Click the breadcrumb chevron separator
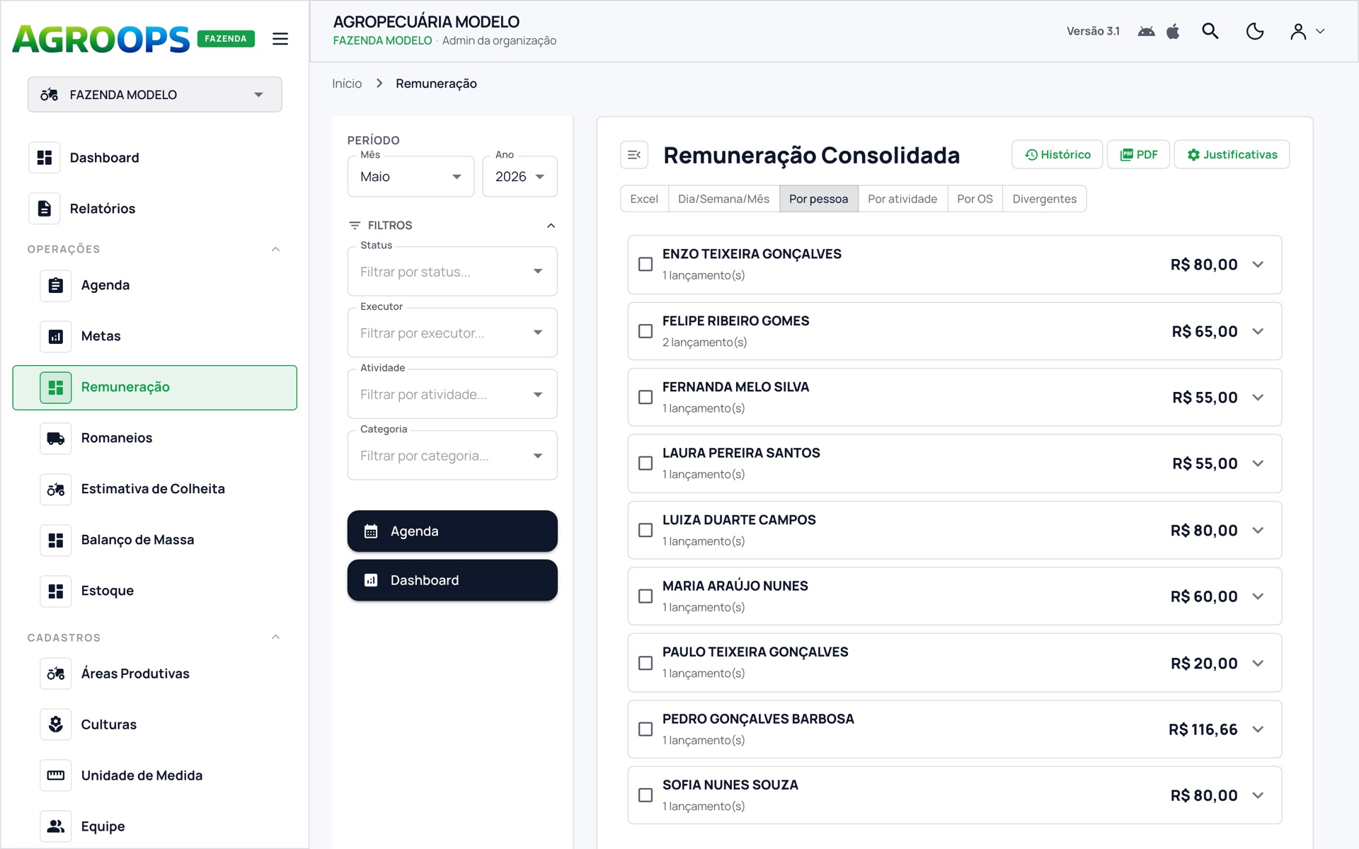Image resolution: width=1359 pixels, height=849 pixels. pyautogui.click(x=379, y=83)
